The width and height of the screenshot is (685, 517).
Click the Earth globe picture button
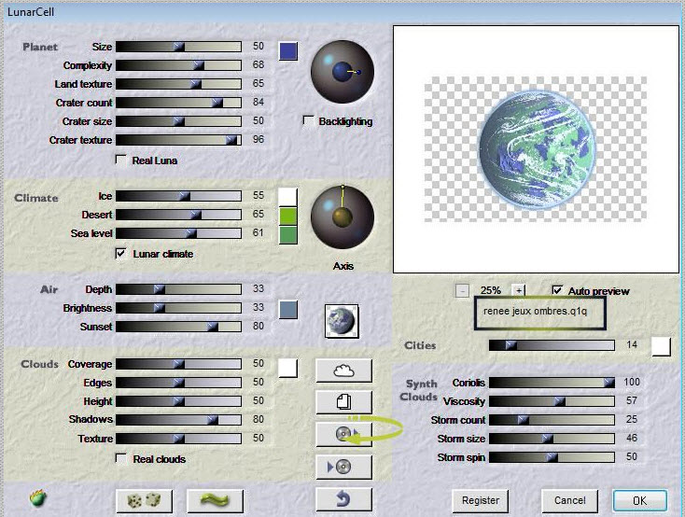pos(342,322)
